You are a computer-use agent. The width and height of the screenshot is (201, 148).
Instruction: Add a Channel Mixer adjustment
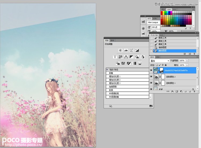[142, 57]
